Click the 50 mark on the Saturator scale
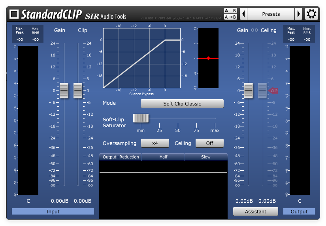This screenshot has height=226, width=326. (x=178, y=130)
